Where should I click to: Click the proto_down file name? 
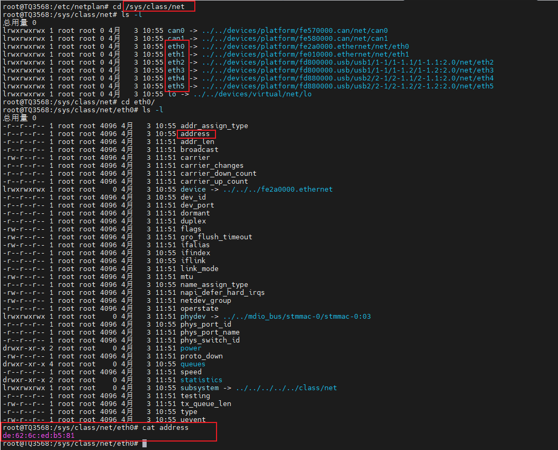point(201,356)
